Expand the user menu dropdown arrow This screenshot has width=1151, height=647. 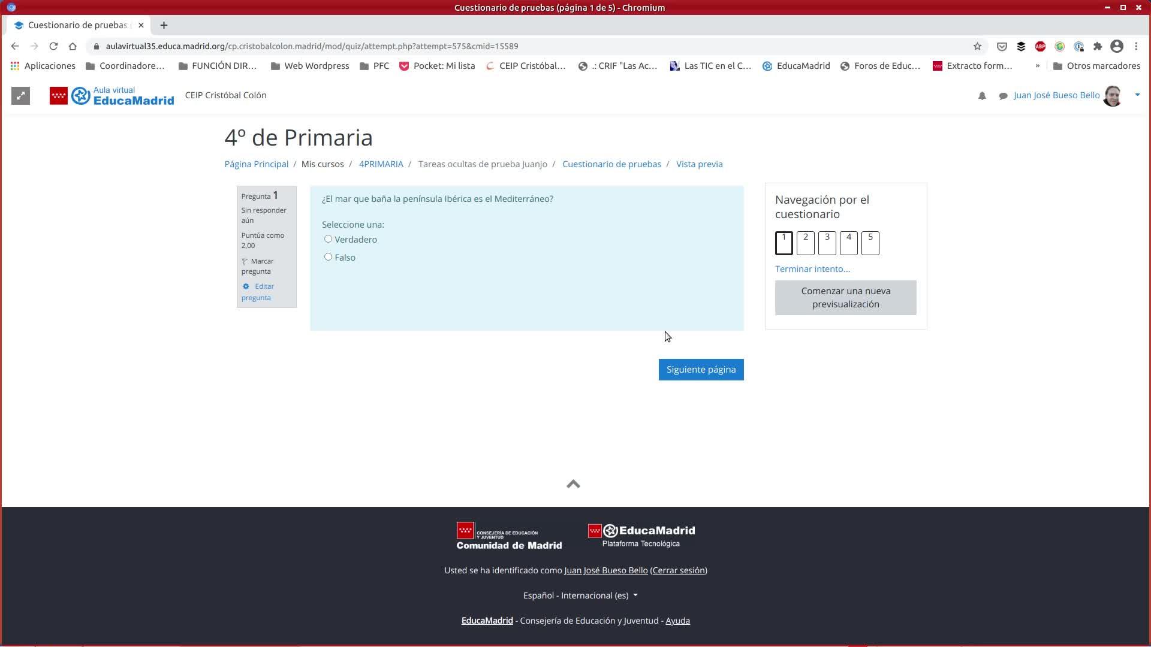[1137, 95]
